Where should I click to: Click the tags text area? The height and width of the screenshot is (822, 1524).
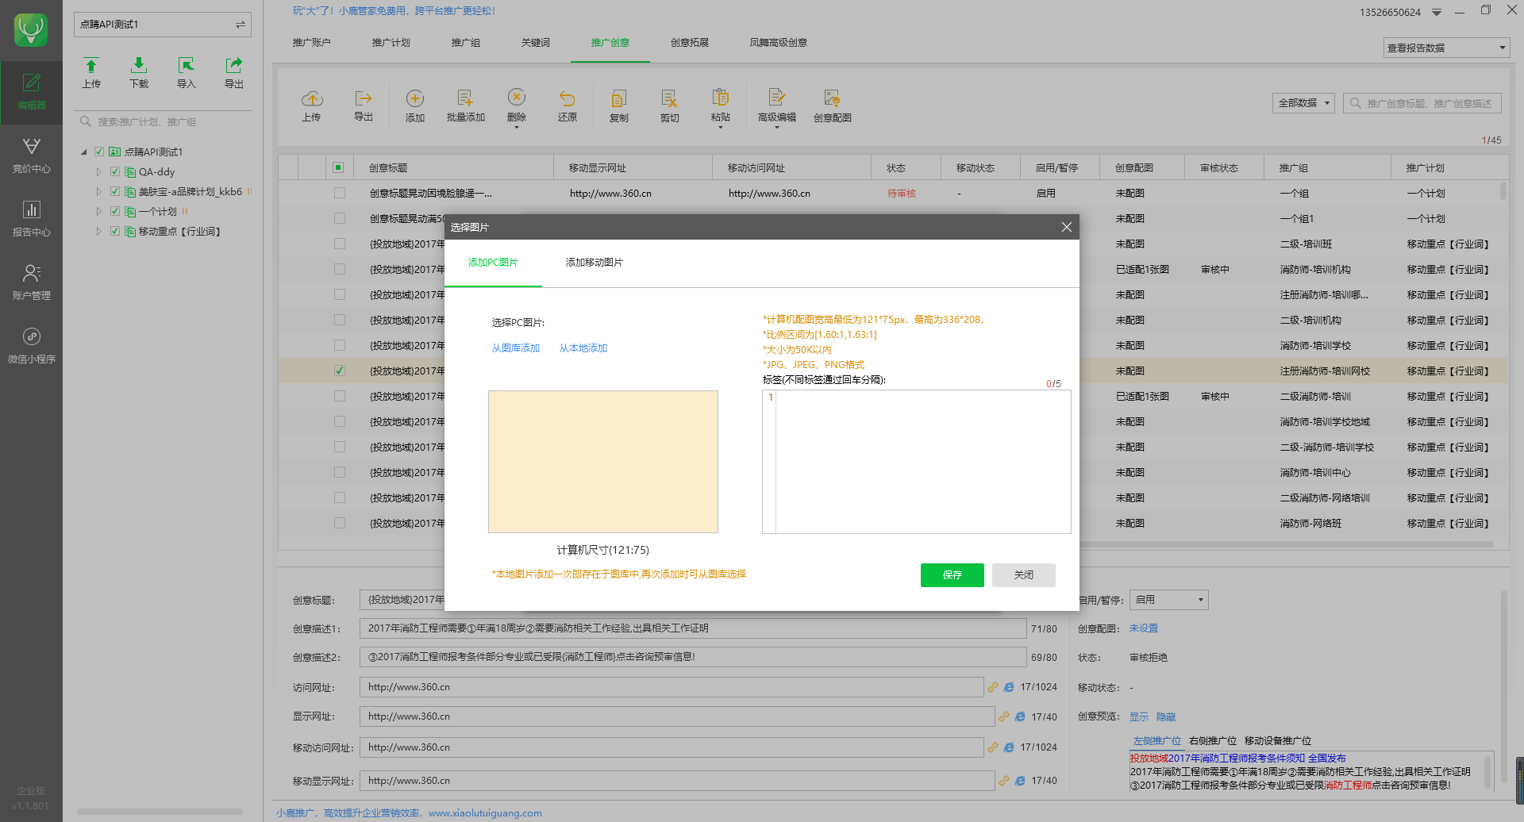(916, 462)
